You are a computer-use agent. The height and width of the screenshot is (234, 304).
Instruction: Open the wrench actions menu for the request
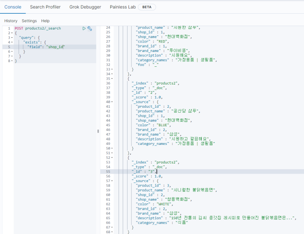tap(90, 28)
